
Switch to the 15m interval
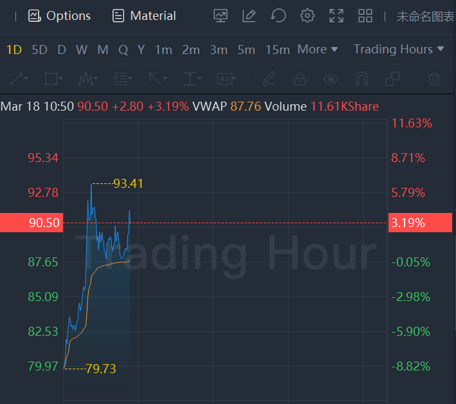(277, 50)
